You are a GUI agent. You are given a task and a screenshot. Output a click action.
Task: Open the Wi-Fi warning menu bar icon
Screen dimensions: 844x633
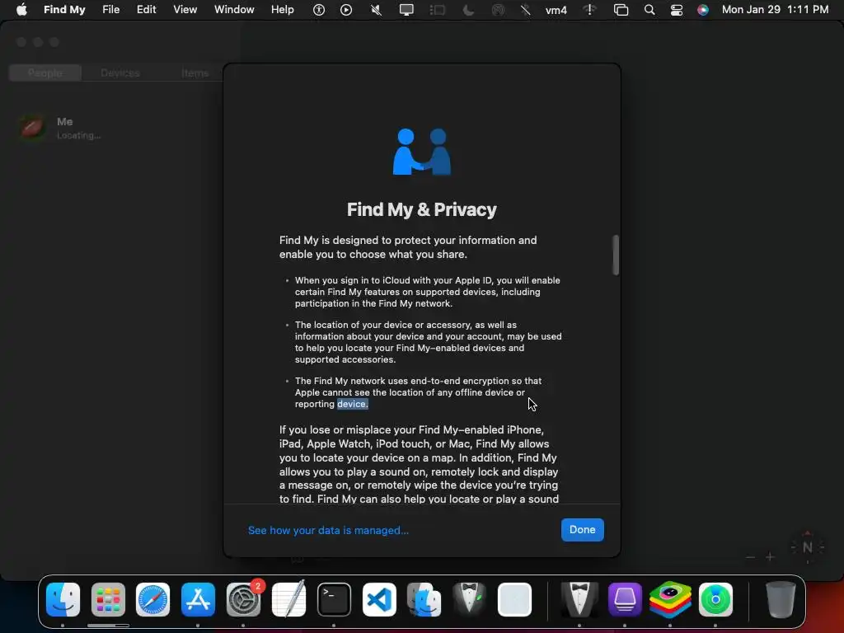click(x=590, y=10)
